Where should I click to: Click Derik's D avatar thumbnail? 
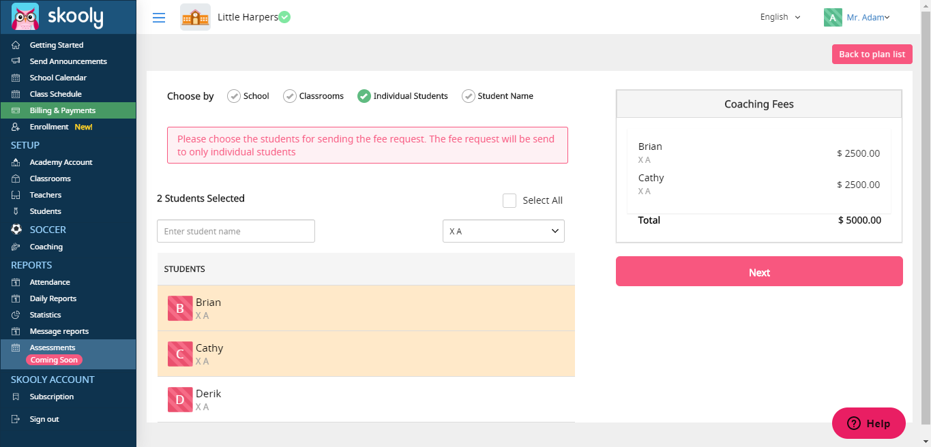coord(180,399)
